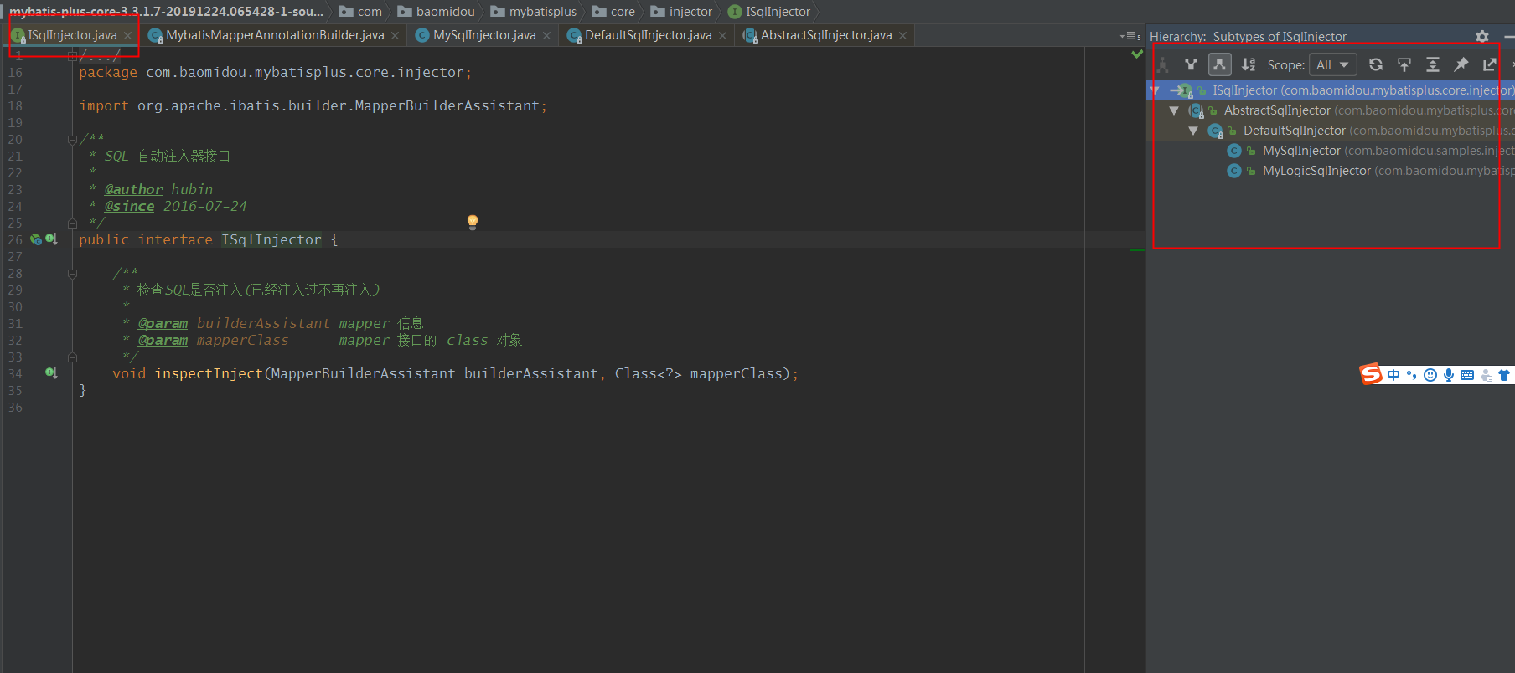Select DefaultSqlInjector in the hierarchy tree
Viewport: 1515px width, 673px height.
[1331, 131]
